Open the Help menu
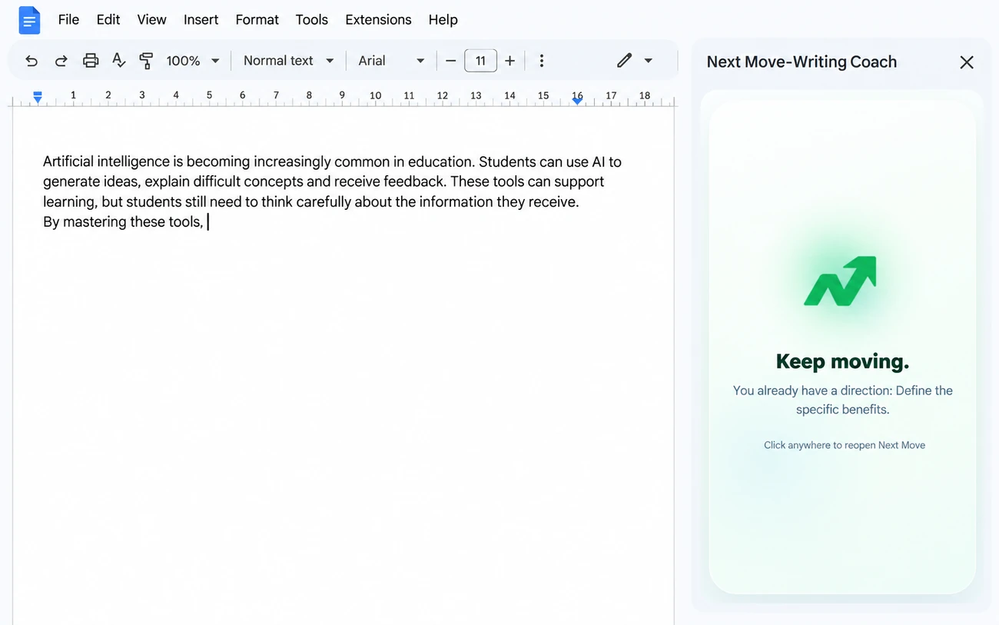 (443, 20)
